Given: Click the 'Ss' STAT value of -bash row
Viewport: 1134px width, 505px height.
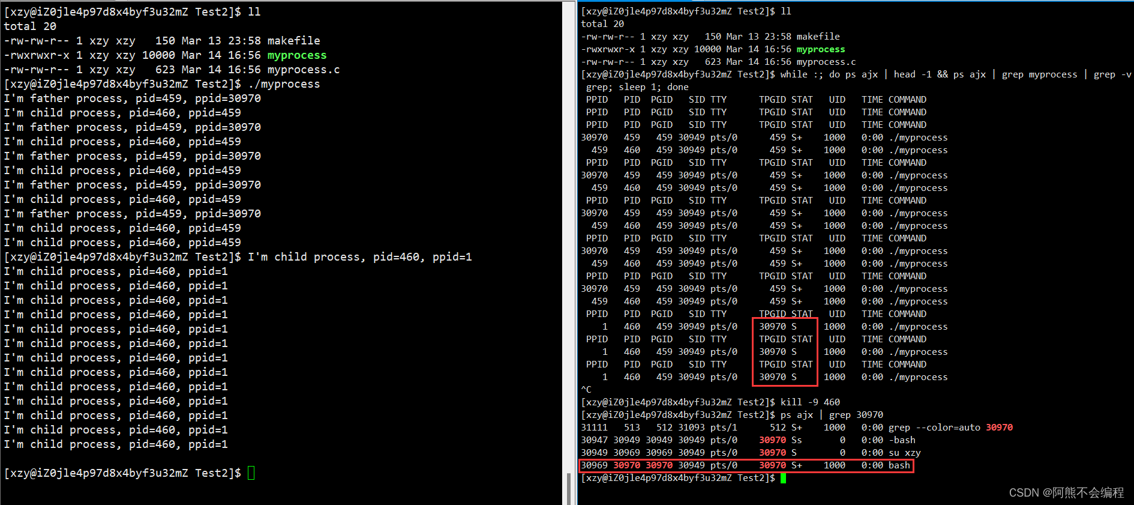Looking at the screenshot, I should pos(796,440).
